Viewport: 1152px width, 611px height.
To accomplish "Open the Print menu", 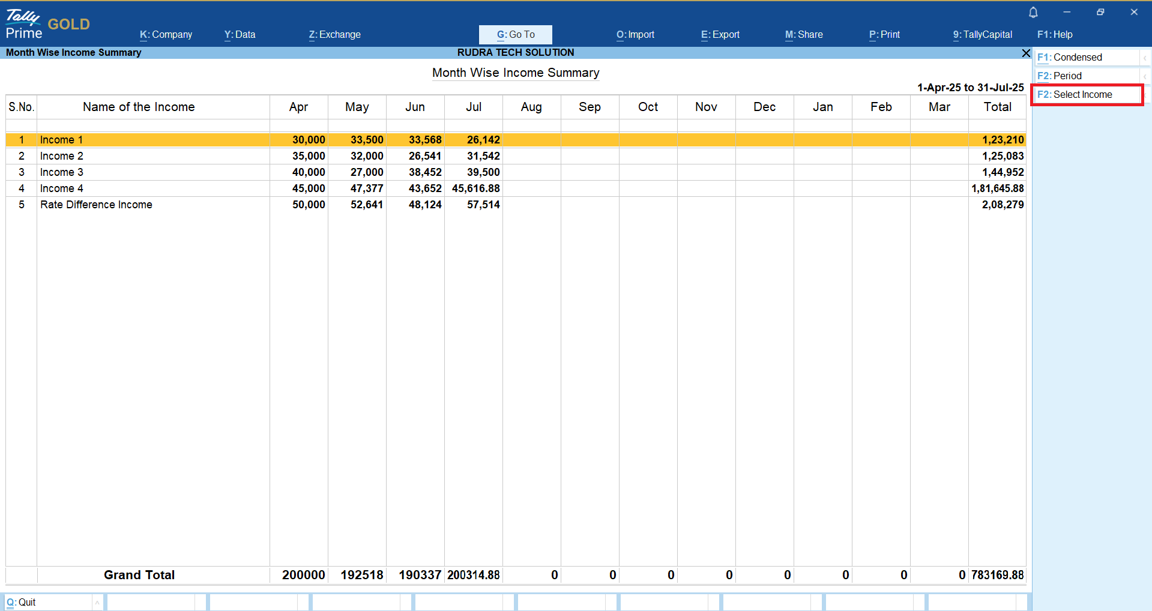I will point(884,35).
